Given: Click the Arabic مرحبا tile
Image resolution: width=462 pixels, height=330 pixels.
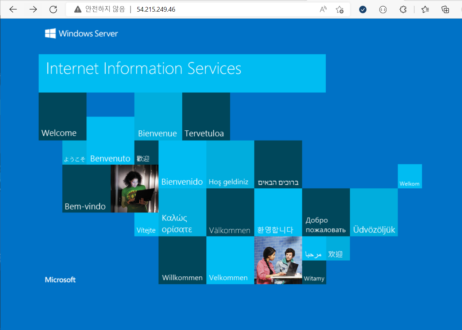Looking at the screenshot, I should click(x=314, y=248).
